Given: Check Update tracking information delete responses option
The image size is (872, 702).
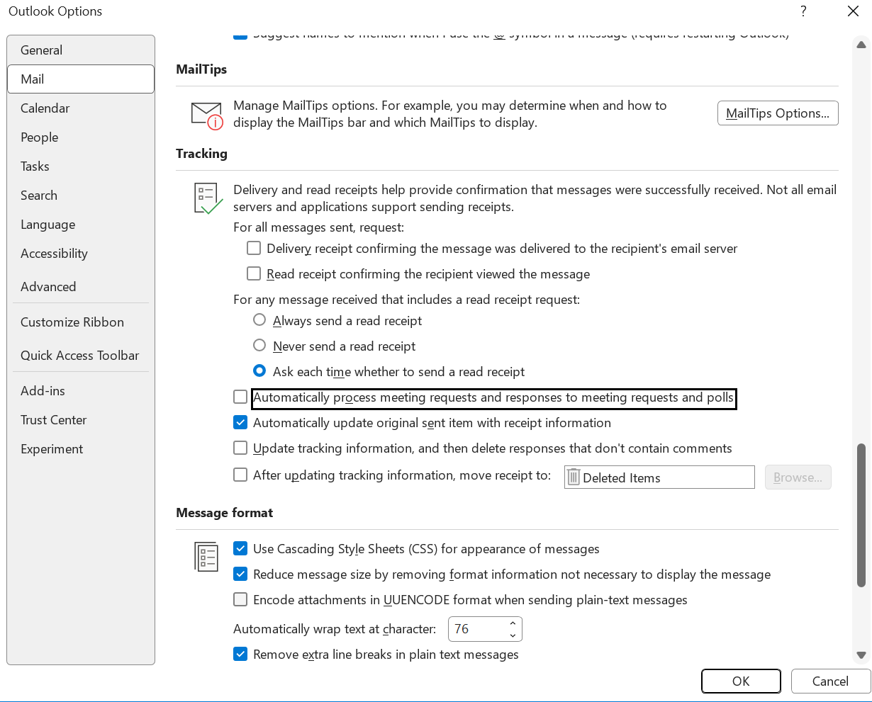Looking at the screenshot, I should pos(240,448).
